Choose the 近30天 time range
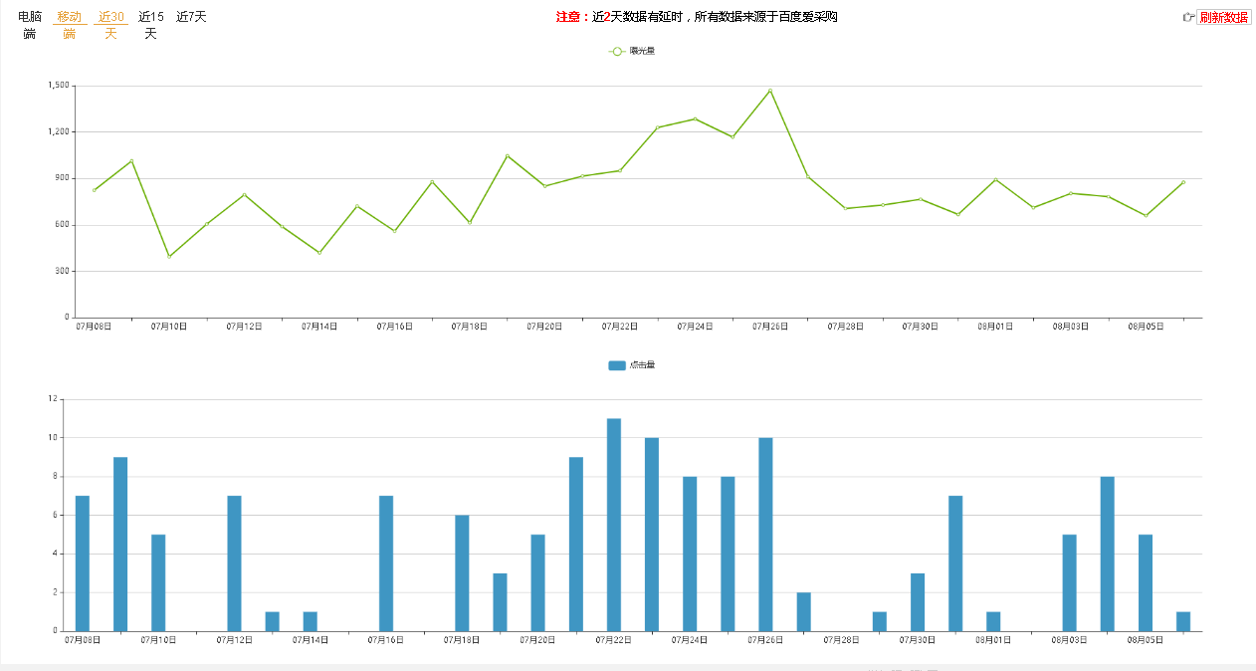1256x671 pixels. 110,25
